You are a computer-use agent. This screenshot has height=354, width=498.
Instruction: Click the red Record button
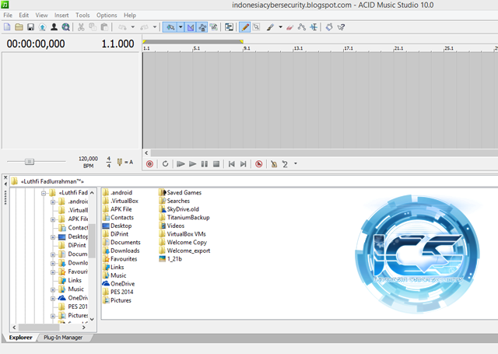coord(149,164)
